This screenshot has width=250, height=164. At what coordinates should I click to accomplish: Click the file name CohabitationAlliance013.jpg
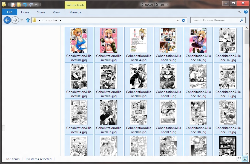click(228, 94)
